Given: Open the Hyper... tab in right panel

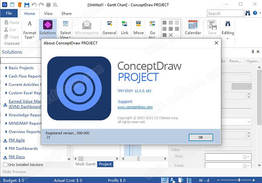Looking at the screenshot, I should point(253,61).
